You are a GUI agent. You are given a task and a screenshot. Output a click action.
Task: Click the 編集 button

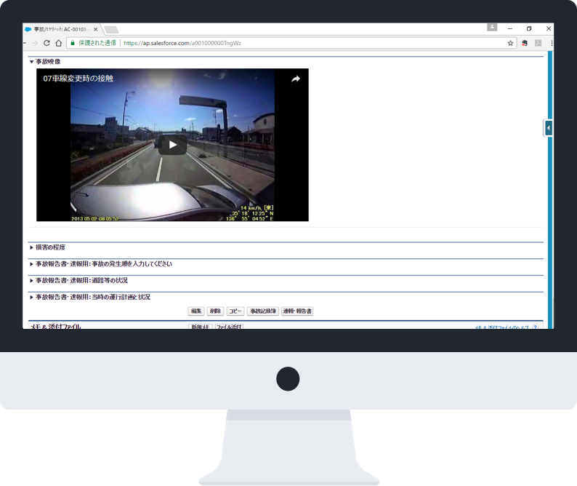[195, 311]
